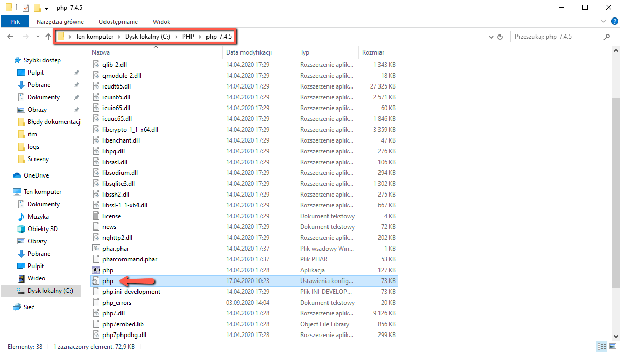Screen dimensions: 621x353
Task: Click the Quick Access properties checkmark icon
Action: (x=26, y=7)
